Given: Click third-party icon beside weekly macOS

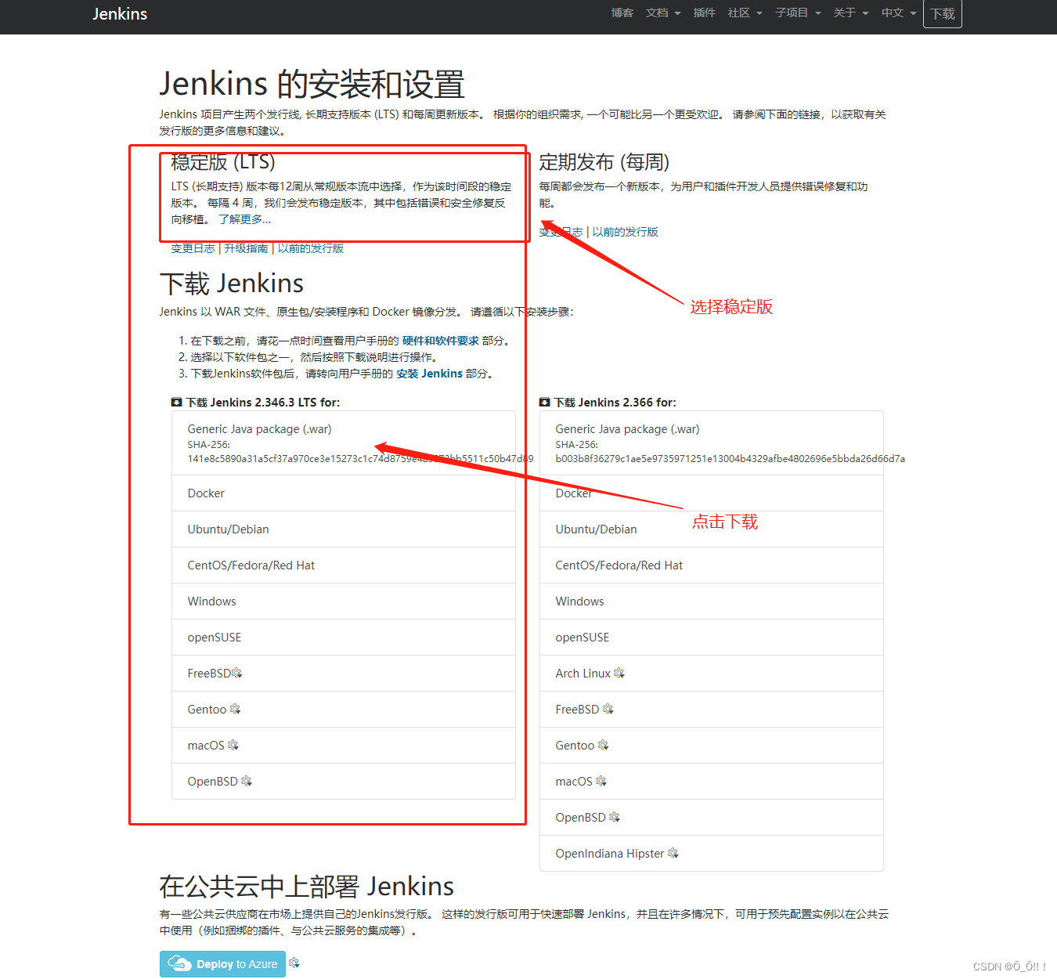Looking at the screenshot, I should pos(601,782).
